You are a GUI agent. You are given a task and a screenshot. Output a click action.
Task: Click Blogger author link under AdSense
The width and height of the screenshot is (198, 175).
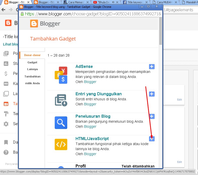(x=90, y=82)
